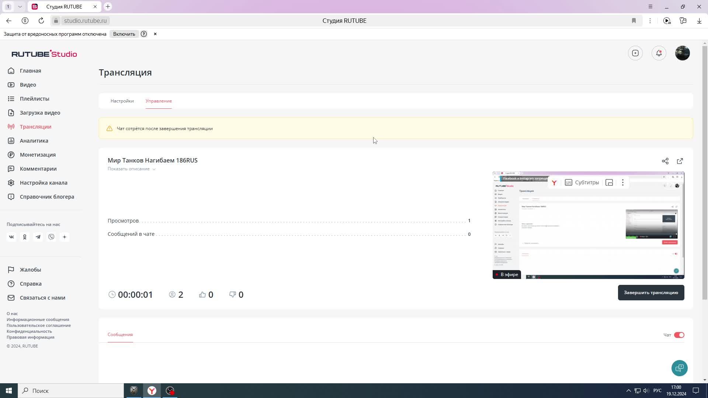Click Субтитры on the video overlay
The width and height of the screenshot is (708, 398).
[582, 182]
